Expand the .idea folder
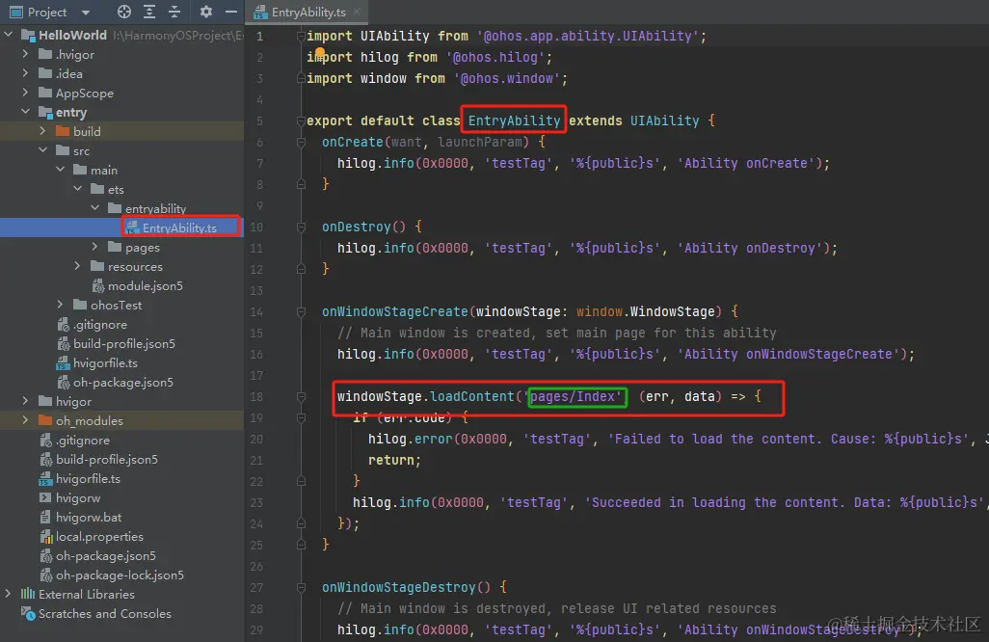The height and width of the screenshot is (642, 989). pos(25,73)
